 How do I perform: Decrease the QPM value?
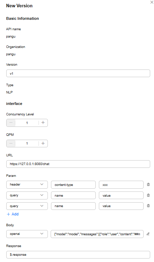[11, 144]
